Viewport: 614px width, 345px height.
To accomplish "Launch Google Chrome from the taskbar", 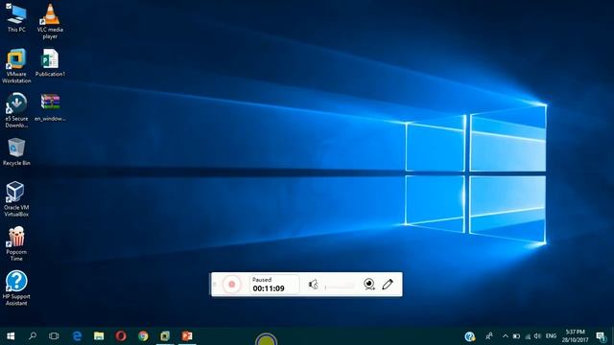I will pyautogui.click(x=143, y=336).
